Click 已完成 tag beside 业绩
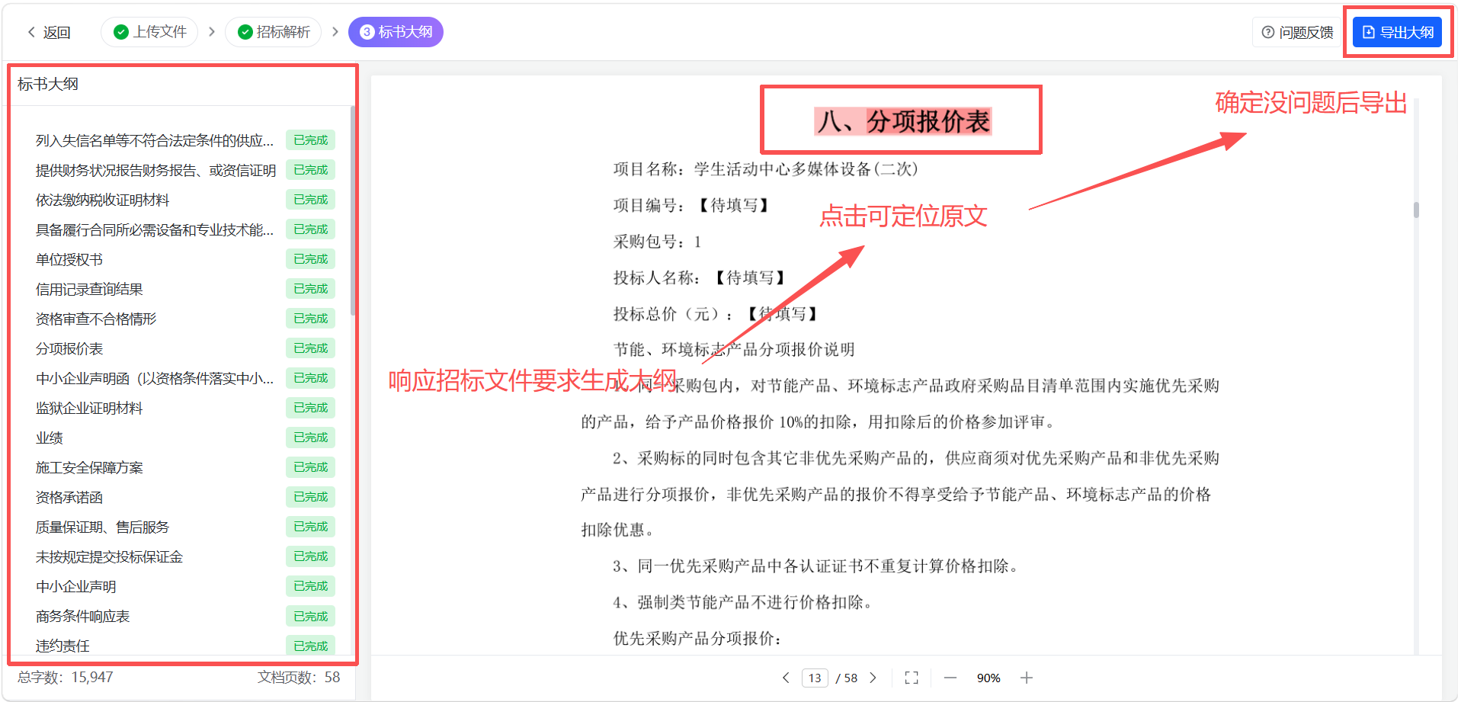Screen dimensions: 1461x702 tap(311, 438)
